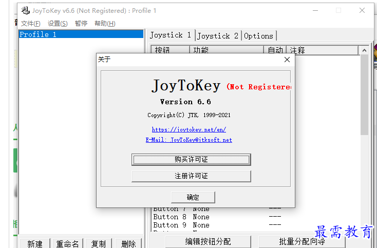
Task: Select the Button 8 row
Action: 256,217
